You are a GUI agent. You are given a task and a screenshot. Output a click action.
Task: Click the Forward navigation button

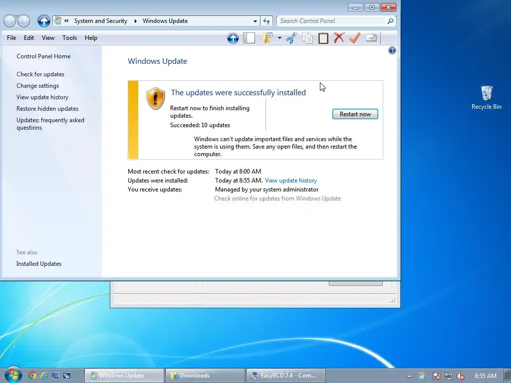pyautogui.click(x=23, y=21)
